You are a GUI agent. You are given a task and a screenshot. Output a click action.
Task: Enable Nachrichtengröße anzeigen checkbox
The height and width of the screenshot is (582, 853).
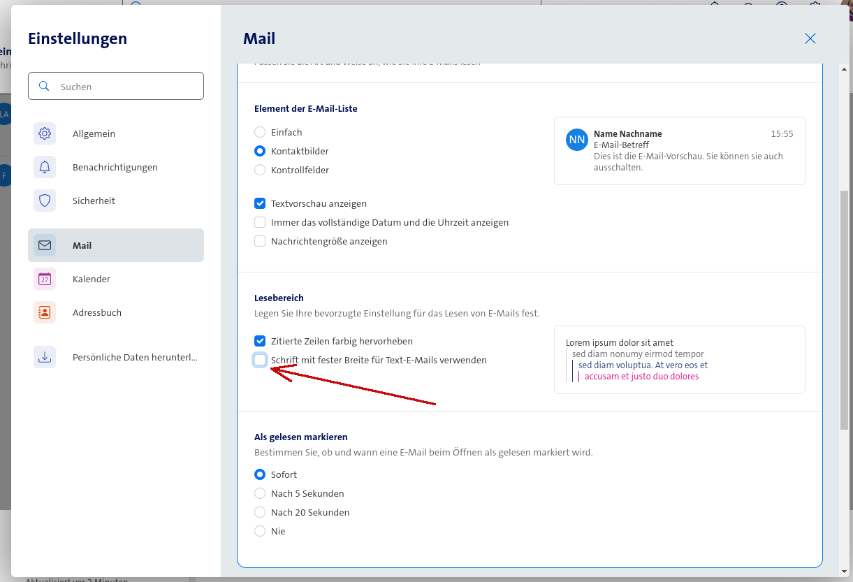[x=260, y=241]
